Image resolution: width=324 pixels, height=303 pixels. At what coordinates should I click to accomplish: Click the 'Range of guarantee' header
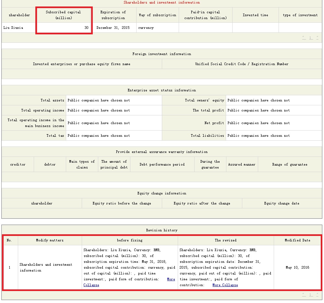290,164
